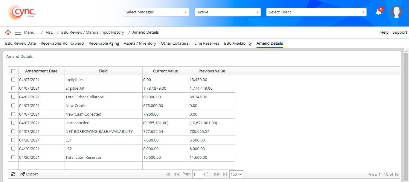Go to the next page arrow
Screen dimensions: 409x182
(x=217, y=174)
